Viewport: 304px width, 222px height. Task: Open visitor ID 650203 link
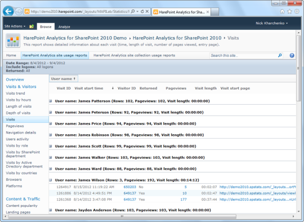(x=130, y=187)
